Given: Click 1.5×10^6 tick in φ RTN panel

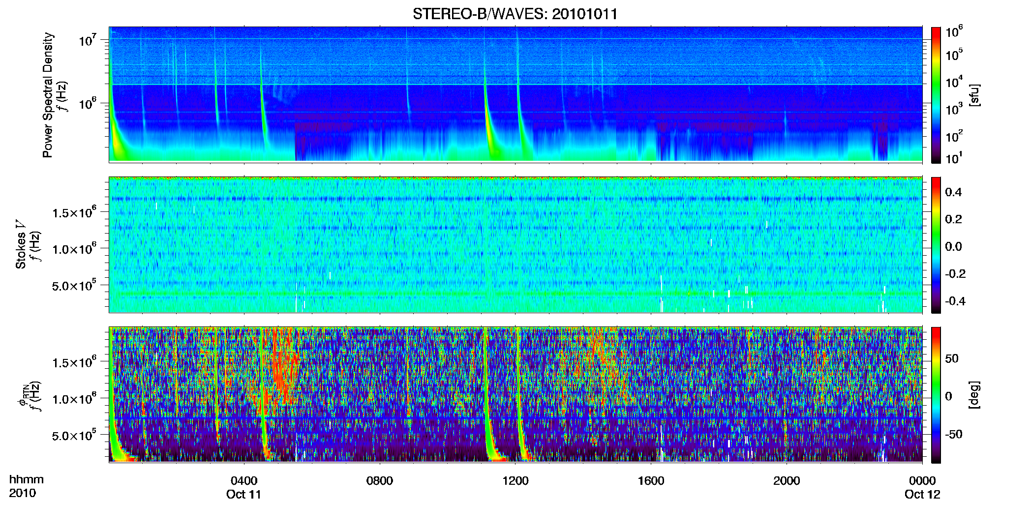Looking at the screenshot, I should (x=74, y=361).
